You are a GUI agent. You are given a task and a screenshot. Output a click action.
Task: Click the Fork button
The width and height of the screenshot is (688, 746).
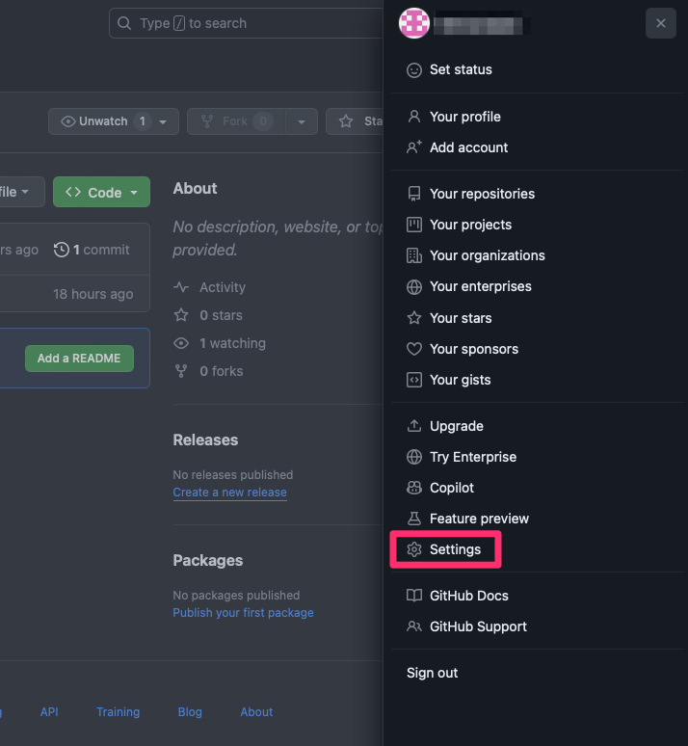click(x=236, y=121)
